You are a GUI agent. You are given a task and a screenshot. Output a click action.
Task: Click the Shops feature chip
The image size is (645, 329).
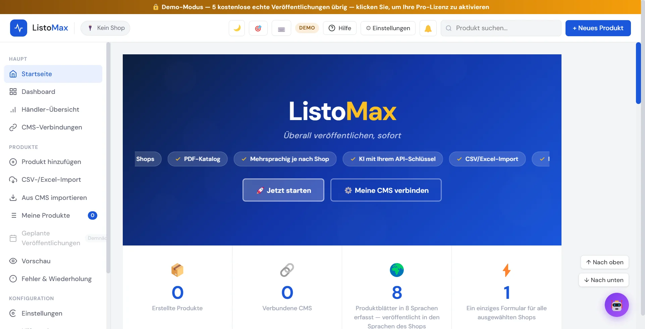pos(148,159)
